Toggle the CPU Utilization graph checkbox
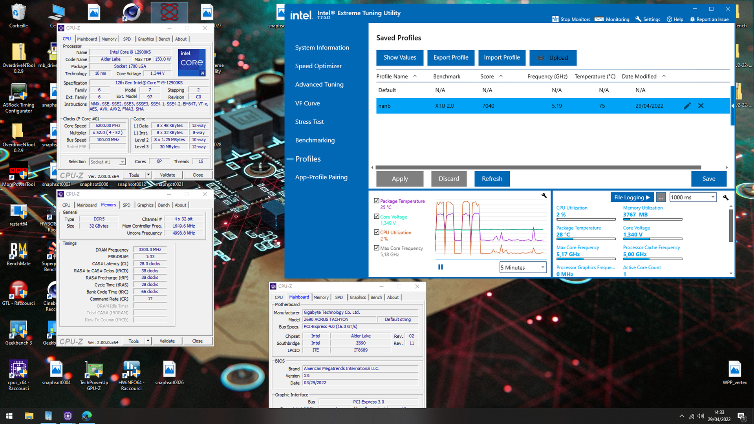Screen dimensions: 754x424 tap(377, 232)
